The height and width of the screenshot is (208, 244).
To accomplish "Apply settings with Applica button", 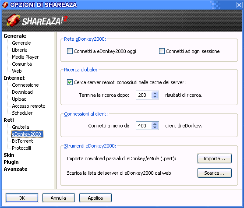I will (x=95, y=198).
